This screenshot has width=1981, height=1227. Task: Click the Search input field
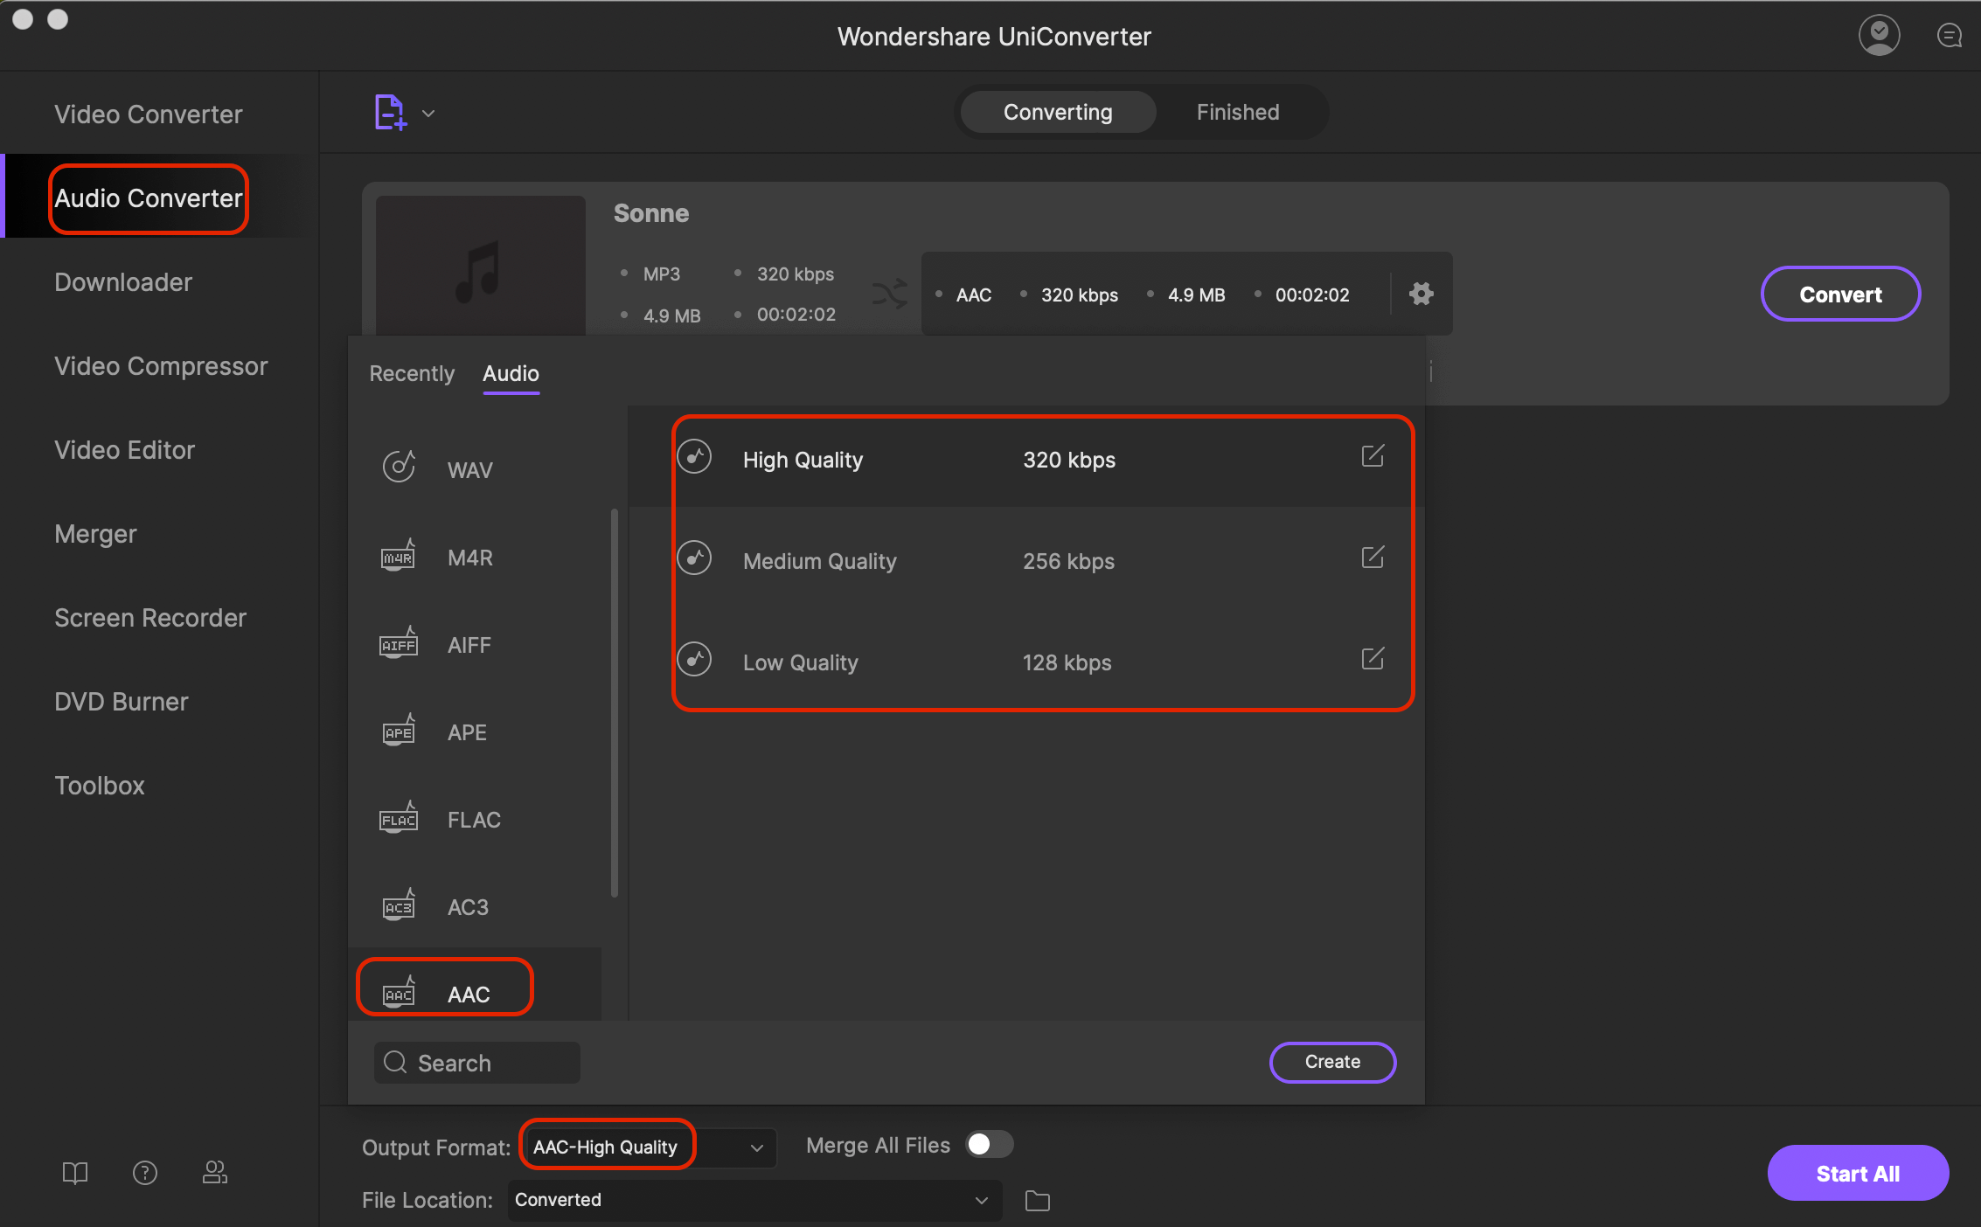[476, 1062]
